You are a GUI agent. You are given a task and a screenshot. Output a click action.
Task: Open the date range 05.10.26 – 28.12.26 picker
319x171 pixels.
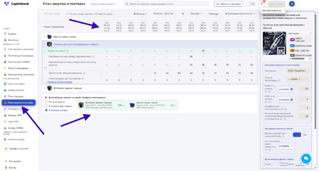[x=164, y=14]
